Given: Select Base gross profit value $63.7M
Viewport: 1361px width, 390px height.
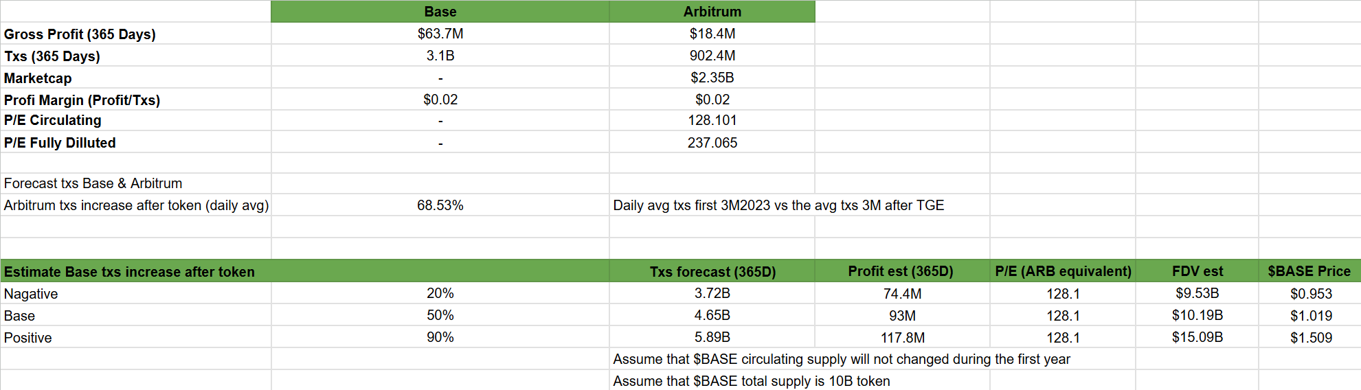Looking at the screenshot, I should coord(440,34).
